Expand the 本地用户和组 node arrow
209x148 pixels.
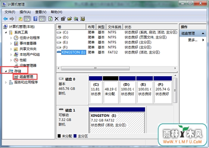pyautogui.click(x=11, y=55)
